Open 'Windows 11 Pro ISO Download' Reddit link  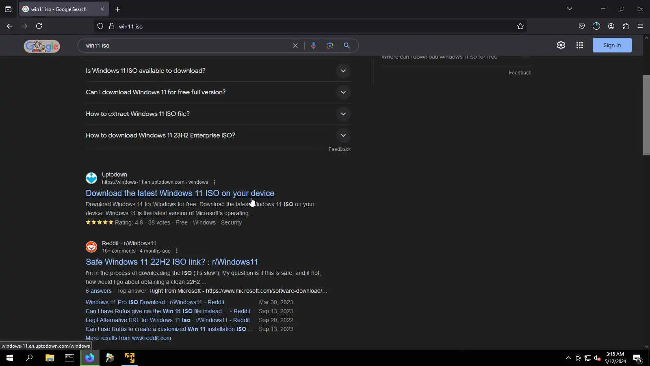click(x=155, y=302)
